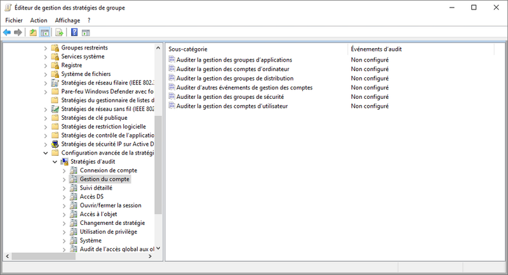Open Help via the blue question icon
The image size is (508, 275).
click(x=74, y=32)
